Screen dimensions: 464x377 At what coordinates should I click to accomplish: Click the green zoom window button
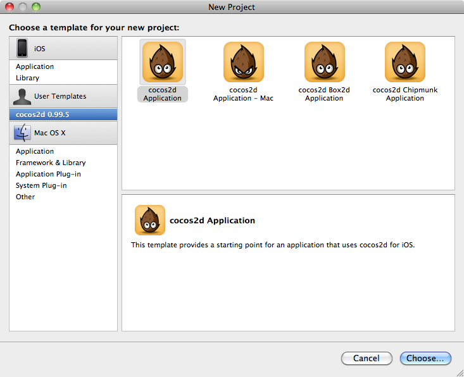coord(36,7)
